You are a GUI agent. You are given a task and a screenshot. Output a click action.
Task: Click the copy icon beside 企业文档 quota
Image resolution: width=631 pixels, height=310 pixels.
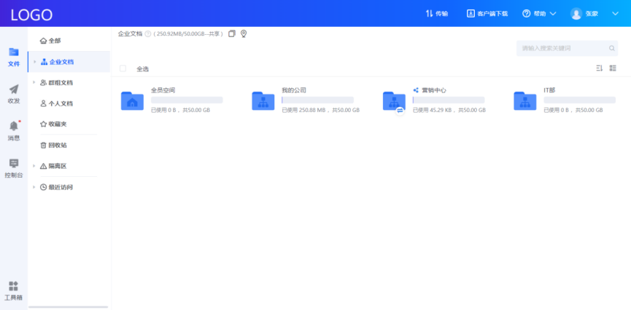[232, 33]
